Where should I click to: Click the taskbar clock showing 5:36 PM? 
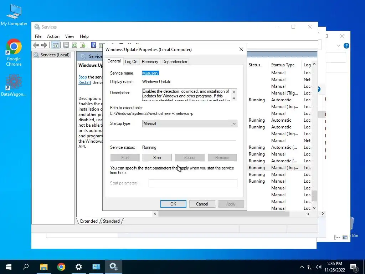pos(335,267)
